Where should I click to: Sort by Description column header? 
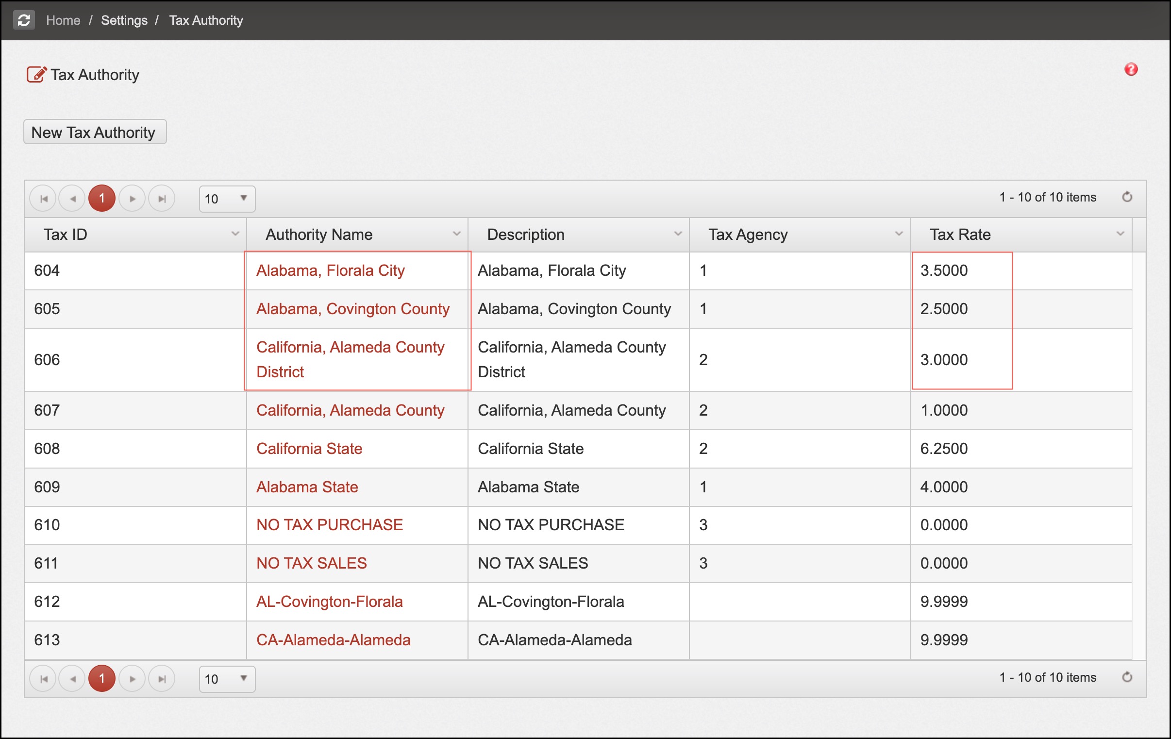pyautogui.click(x=526, y=235)
